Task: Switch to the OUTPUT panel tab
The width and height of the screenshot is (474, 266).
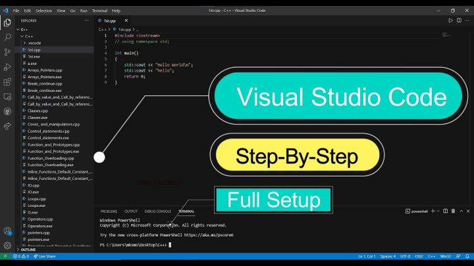Action: point(131,211)
